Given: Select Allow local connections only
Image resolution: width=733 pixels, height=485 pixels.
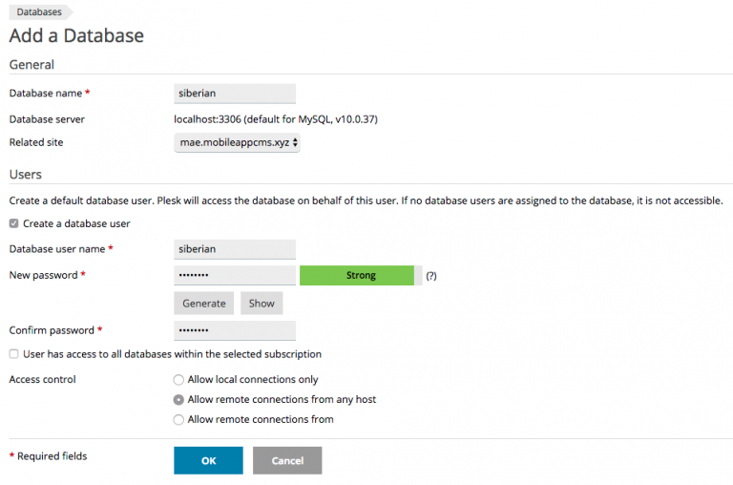Looking at the screenshot, I should (x=178, y=380).
